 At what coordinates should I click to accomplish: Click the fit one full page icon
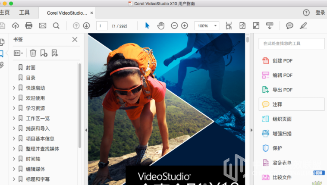tap(242, 25)
